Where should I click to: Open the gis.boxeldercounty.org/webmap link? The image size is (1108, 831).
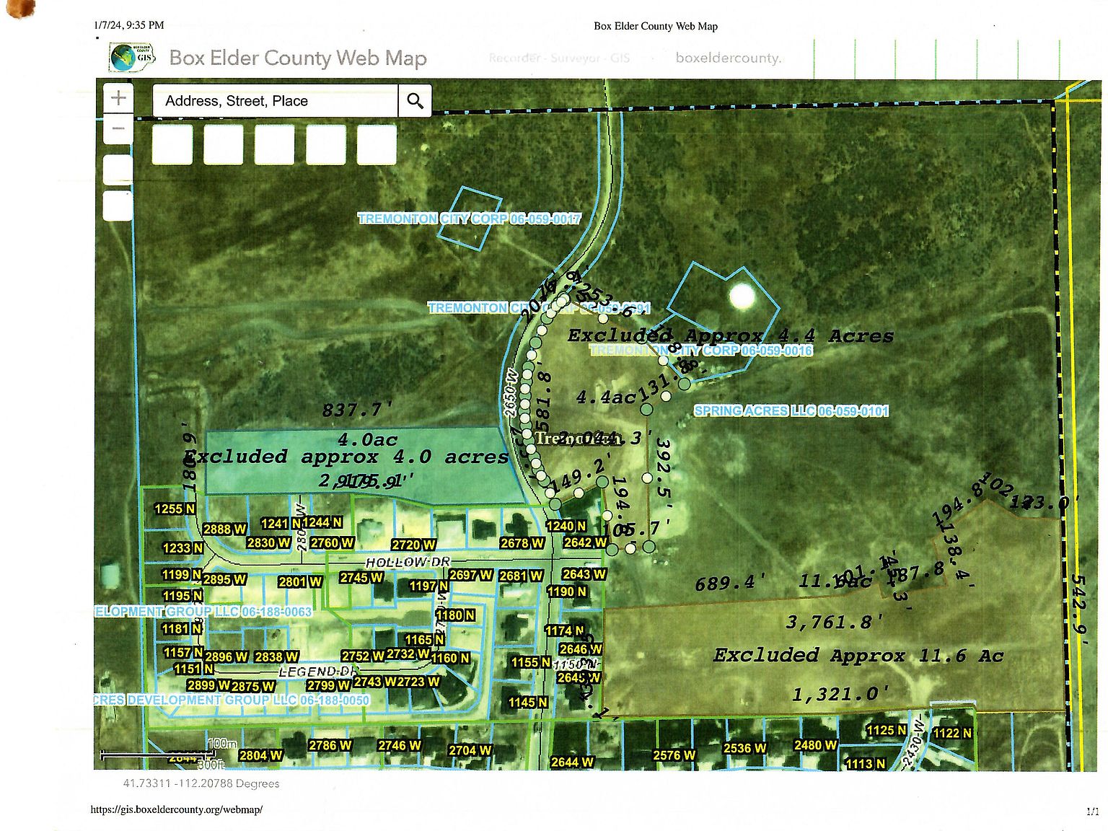176,809
